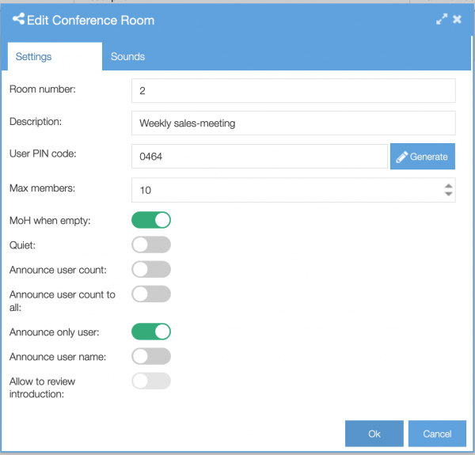Click the Ok button
The image size is (475, 455).
tap(374, 434)
